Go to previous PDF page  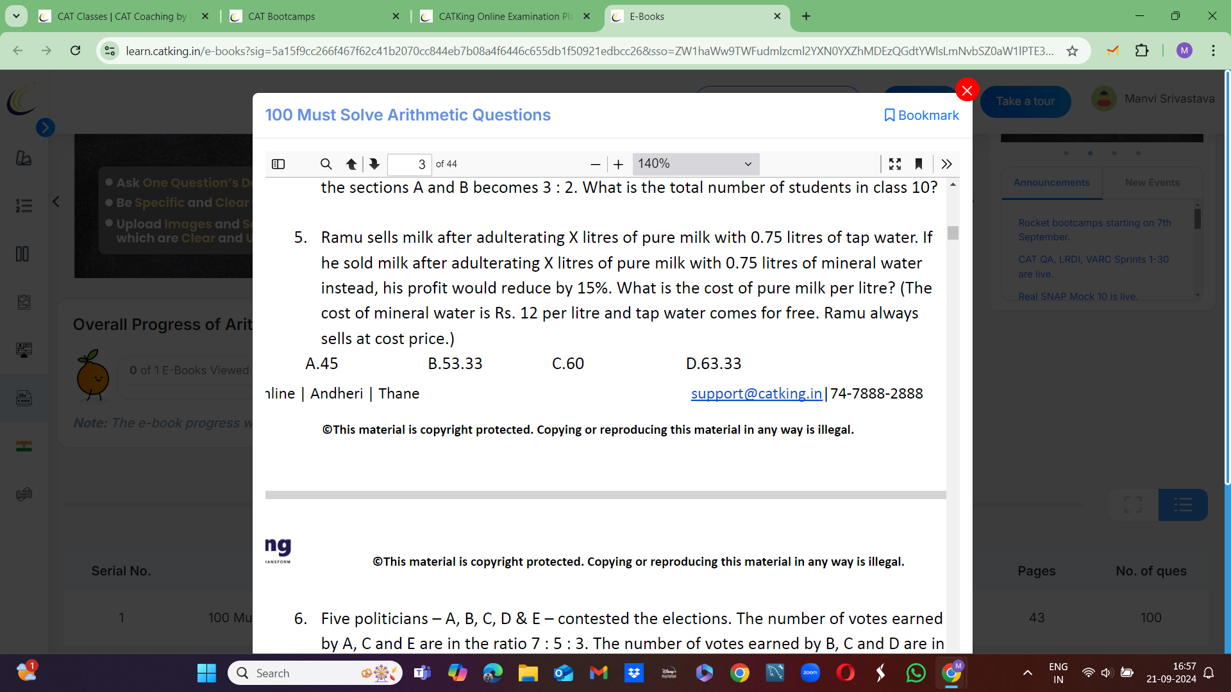[x=351, y=164]
